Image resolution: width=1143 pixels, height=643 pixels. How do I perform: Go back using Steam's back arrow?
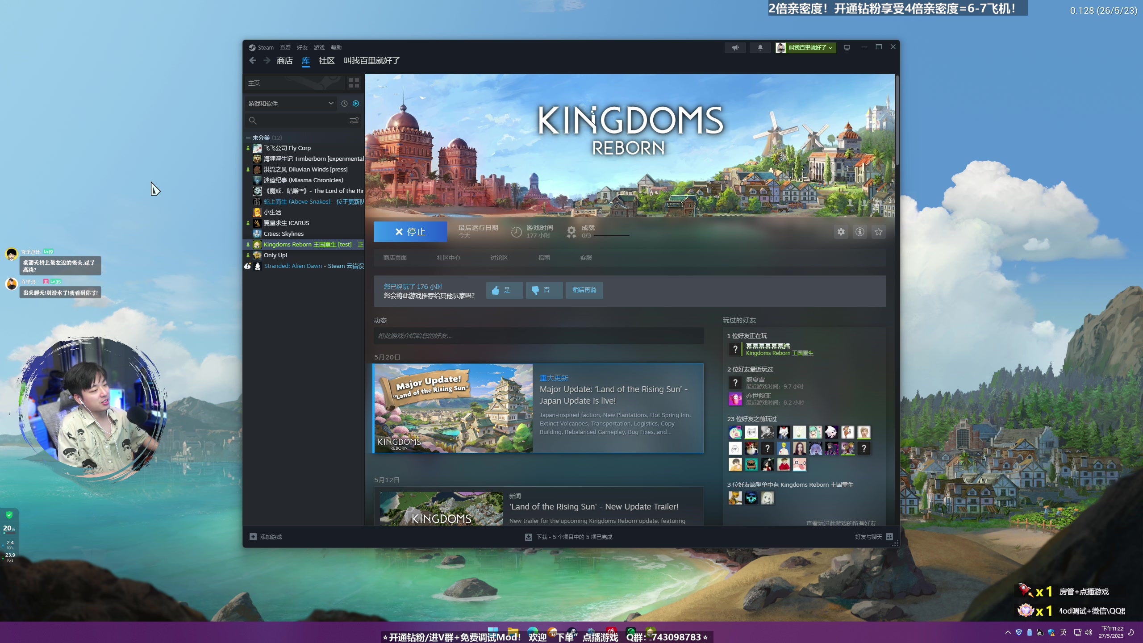[x=253, y=61]
